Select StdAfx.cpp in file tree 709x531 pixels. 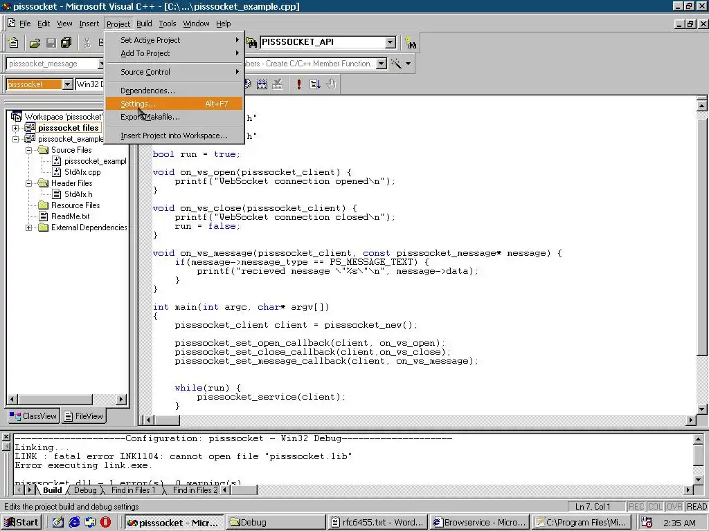(x=82, y=172)
